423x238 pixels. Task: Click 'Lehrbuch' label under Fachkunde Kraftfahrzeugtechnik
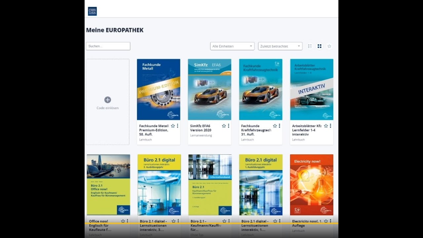point(248,140)
